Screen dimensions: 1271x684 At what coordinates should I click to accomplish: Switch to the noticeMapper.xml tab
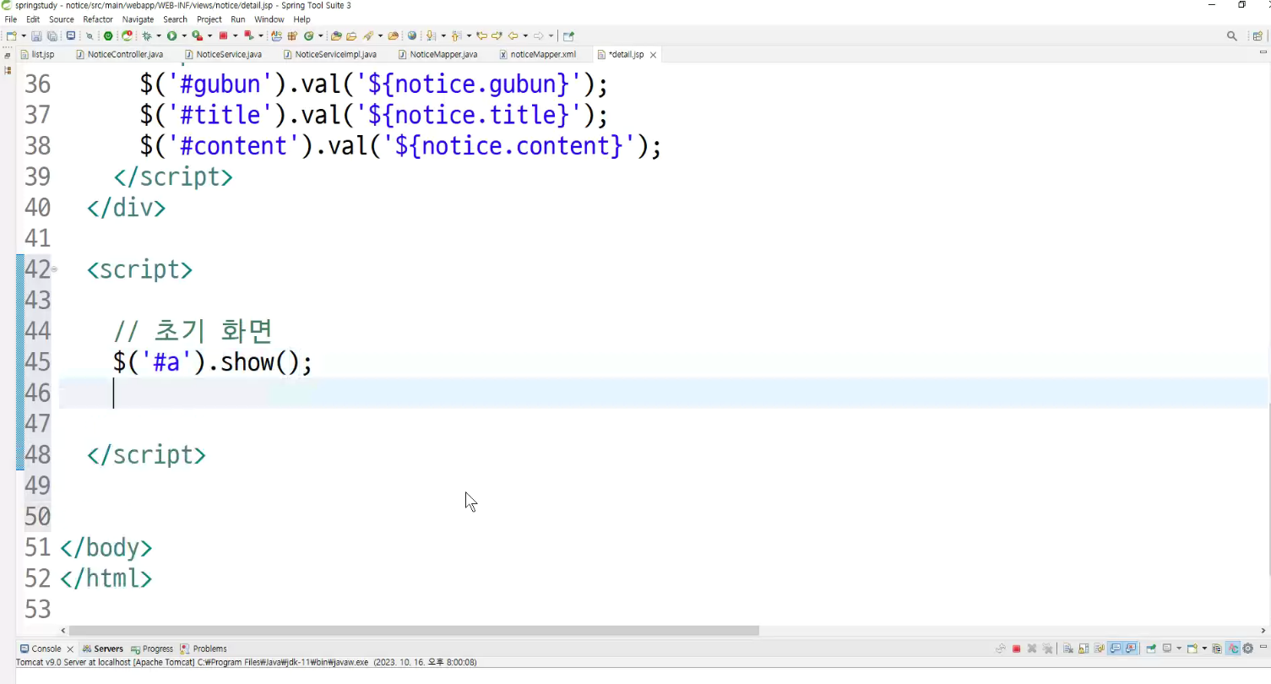point(537,54)
